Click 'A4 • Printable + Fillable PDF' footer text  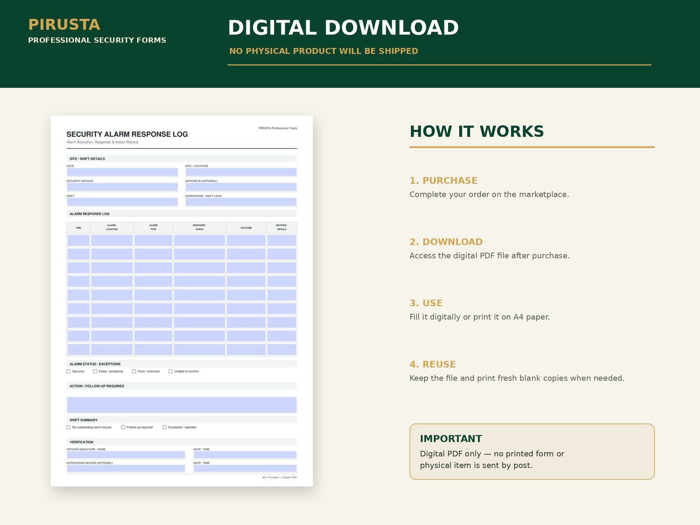[x=280, y=477]
